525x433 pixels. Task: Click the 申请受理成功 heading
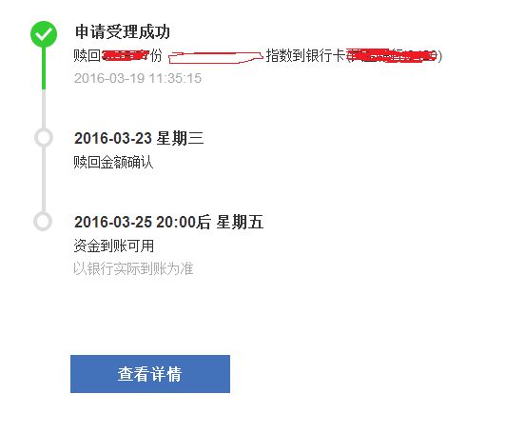(123, 32)
